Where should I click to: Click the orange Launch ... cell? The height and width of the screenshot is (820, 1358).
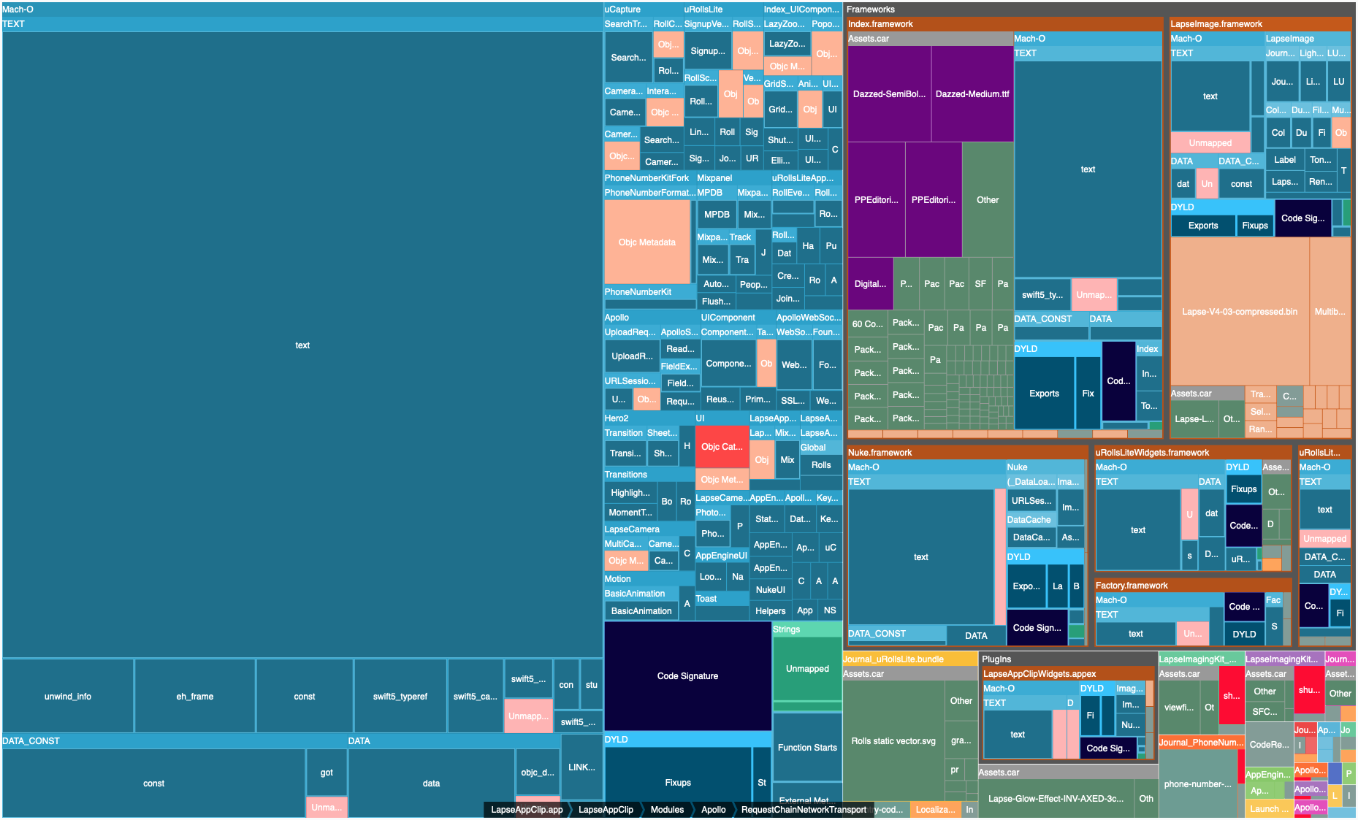[1269, 808]
